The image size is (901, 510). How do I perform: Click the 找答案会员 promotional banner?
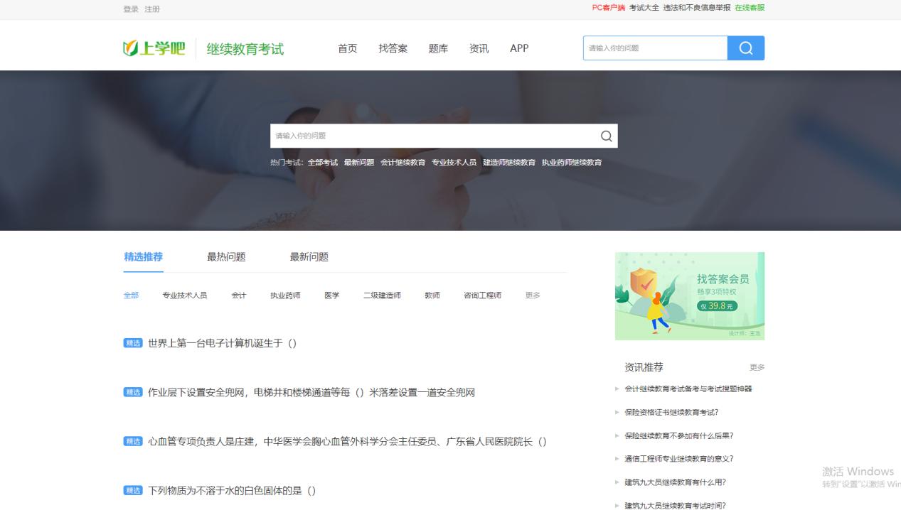[x=689, y=296]
